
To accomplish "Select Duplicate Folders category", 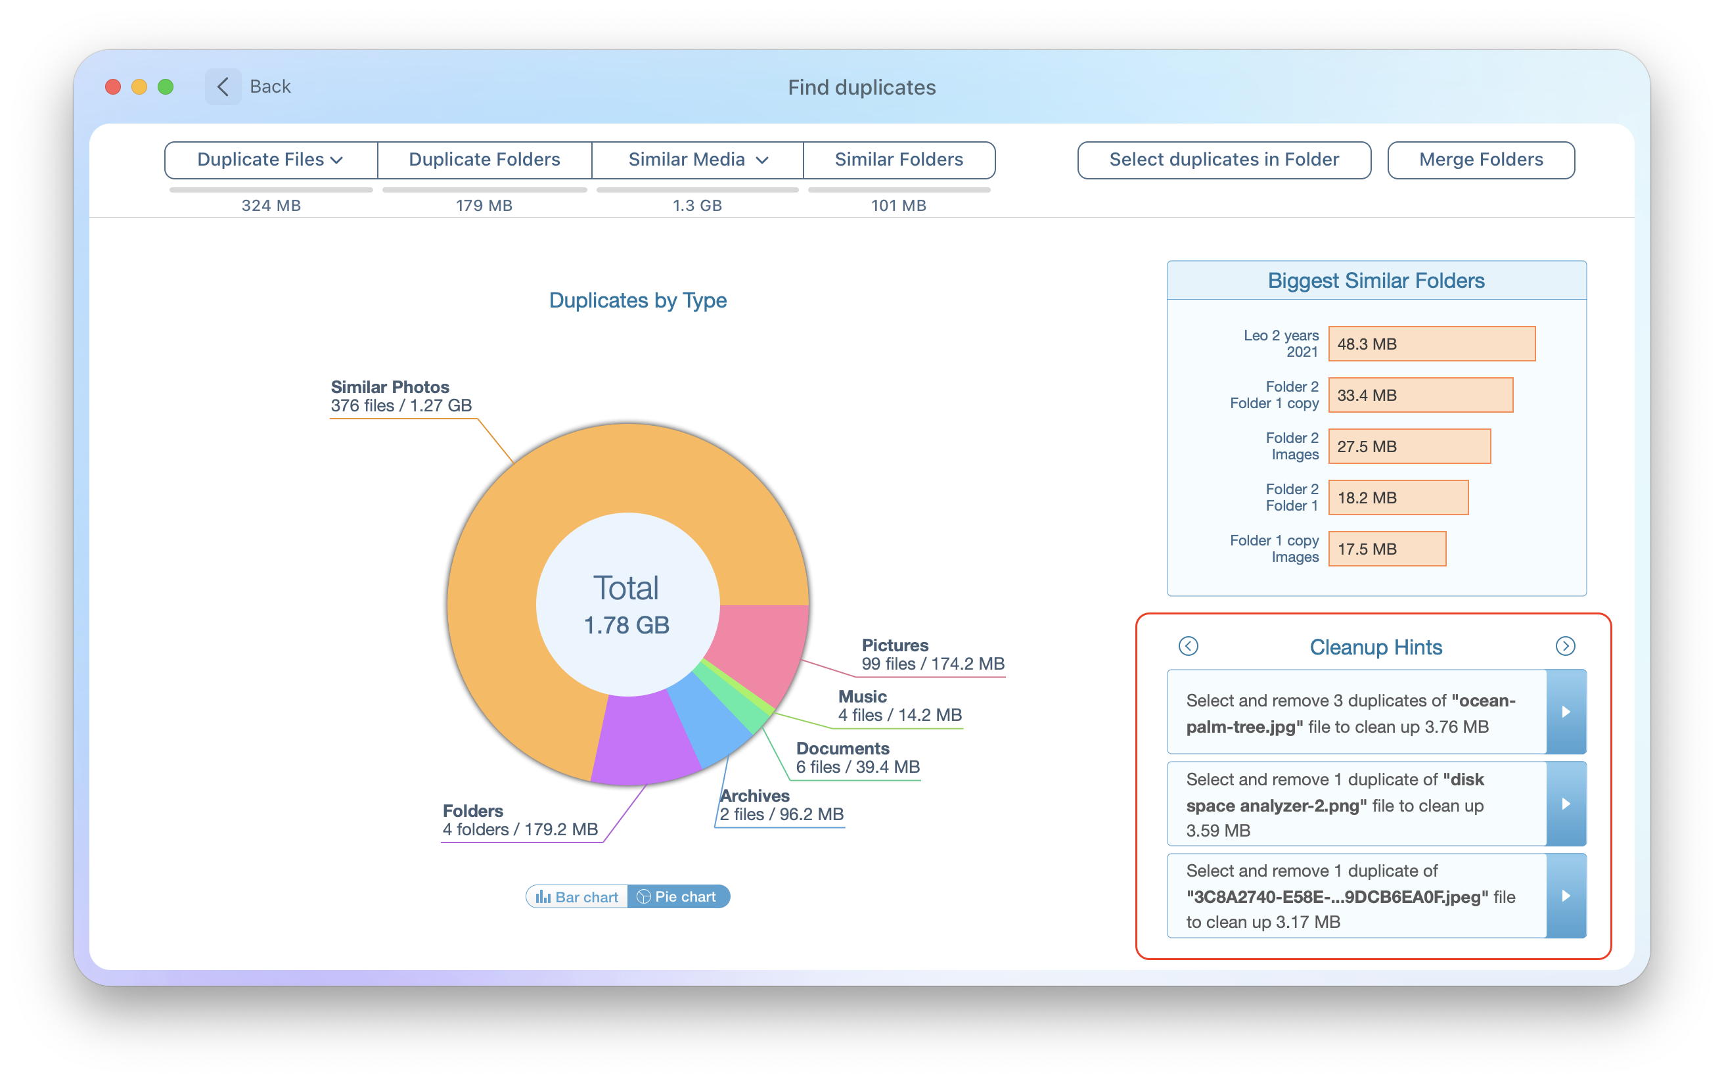I will pos(486,158).
